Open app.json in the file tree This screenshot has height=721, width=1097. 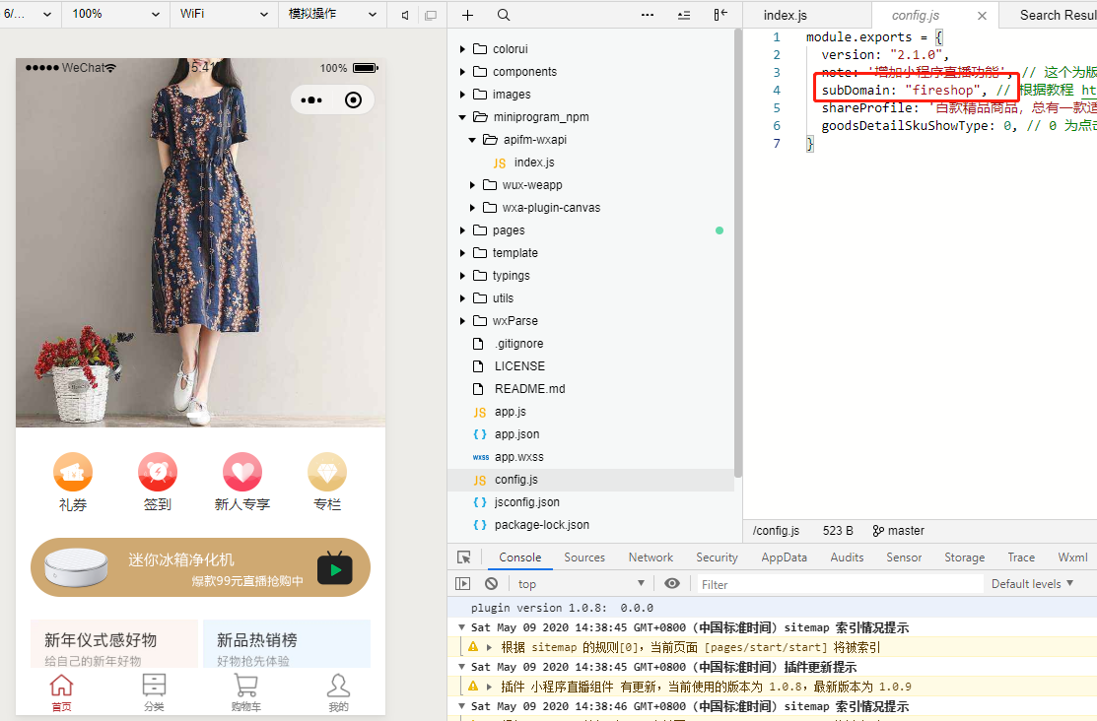coord(517,433)
